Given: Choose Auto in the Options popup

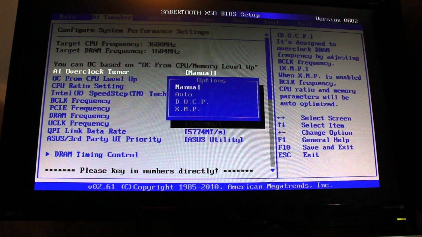Looking at the screenshot, I should (183, 94).
